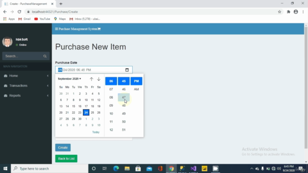Show hidden system tray icons
The width and height of the screenshot is (308, 173).
pos(252,169)
